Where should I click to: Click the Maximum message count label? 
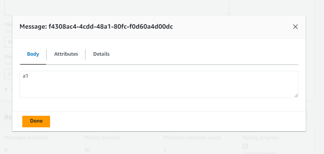click(192, 137)
